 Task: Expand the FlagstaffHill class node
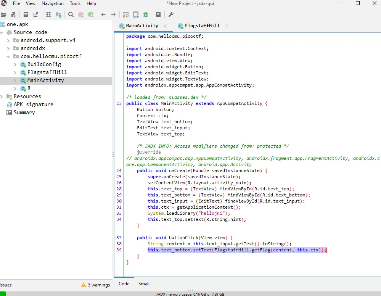tap(15, 72)
